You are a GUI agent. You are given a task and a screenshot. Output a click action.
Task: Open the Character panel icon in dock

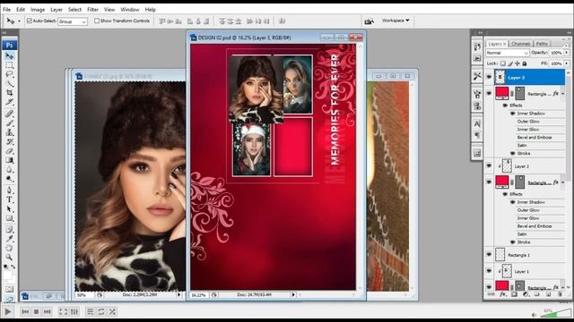477,124
